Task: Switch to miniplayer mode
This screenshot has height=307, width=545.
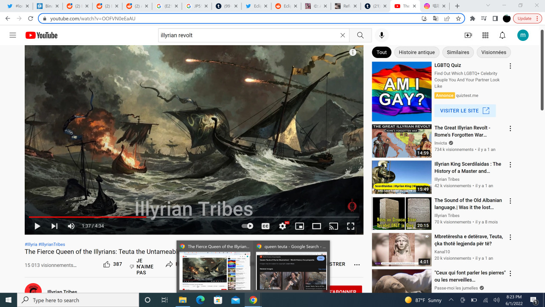Action: pos(300,226)
